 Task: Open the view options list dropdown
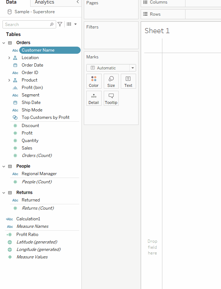71,24
